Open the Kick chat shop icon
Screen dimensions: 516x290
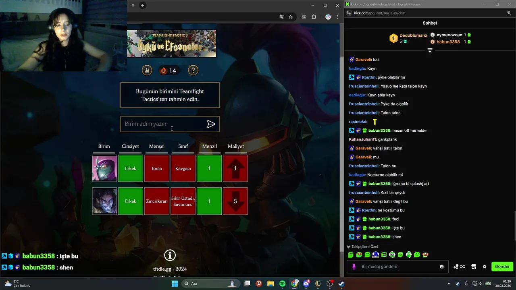tap(474, 267)
